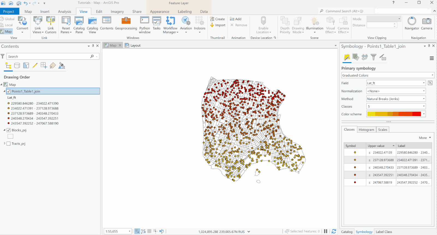The image size is (437, 235).
Task: Open Advanced symbol options tab
Action: tap(383, 57)
